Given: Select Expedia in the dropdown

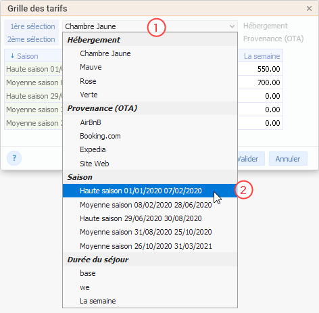Looking at the screenshot, I should point(150,149).
